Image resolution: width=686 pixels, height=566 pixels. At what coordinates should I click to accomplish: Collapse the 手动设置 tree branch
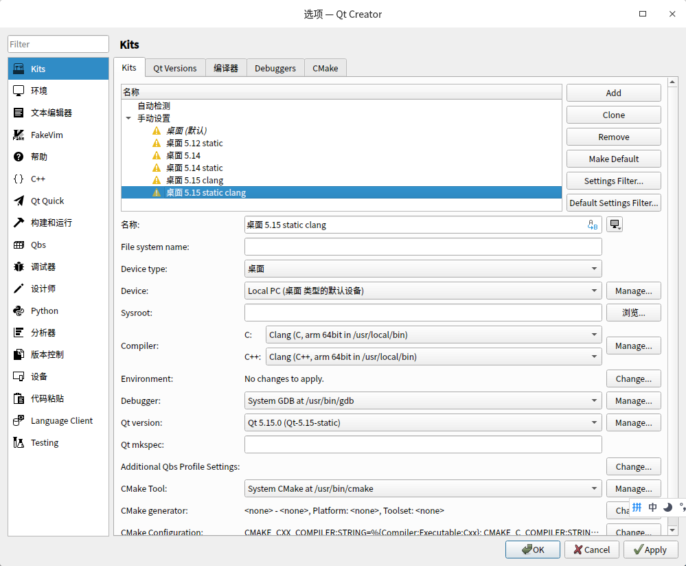128,117
